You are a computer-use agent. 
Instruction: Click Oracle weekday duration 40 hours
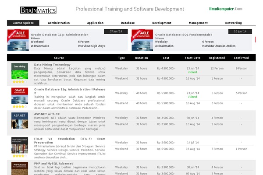tap(142, 93)
